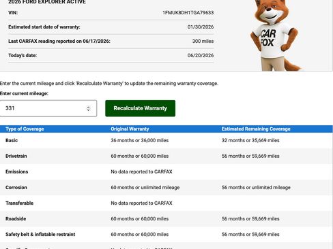This screenshot has width=333, height=249.
Task: Click Safety belt remaining '56 months or 59,669 miles'
Action: click(x=250, y=235)
